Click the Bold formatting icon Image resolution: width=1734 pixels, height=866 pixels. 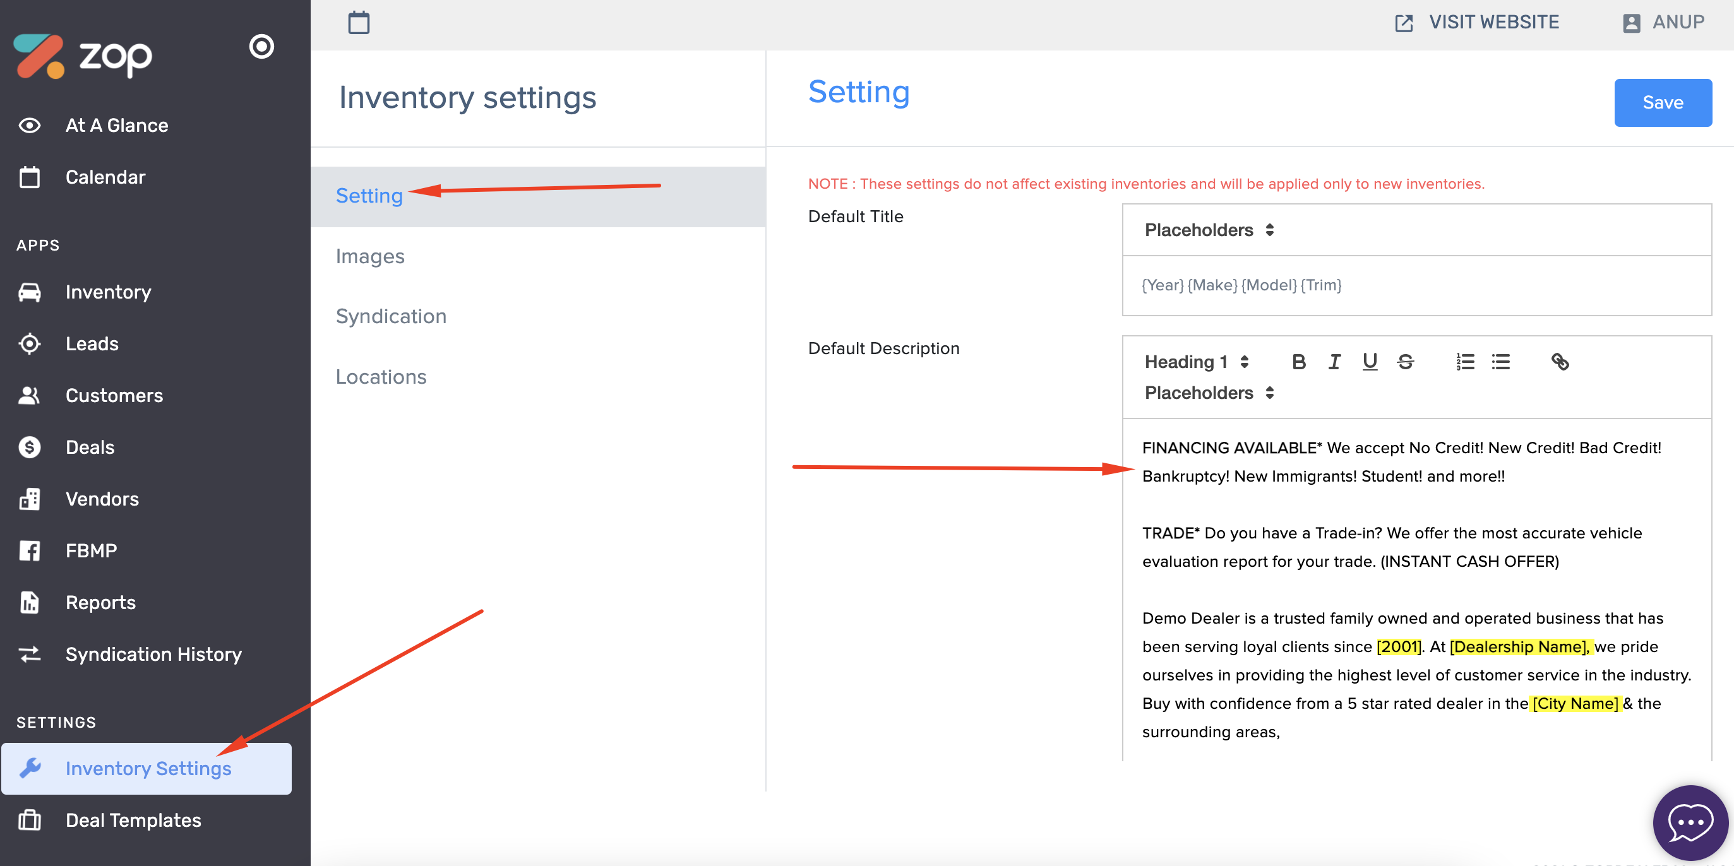pyautogui.click(x=1298, y=362)
